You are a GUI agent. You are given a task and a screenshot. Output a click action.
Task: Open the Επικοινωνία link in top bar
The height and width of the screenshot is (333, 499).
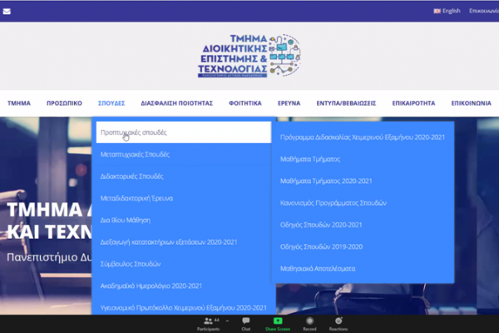tap(484, 11)
